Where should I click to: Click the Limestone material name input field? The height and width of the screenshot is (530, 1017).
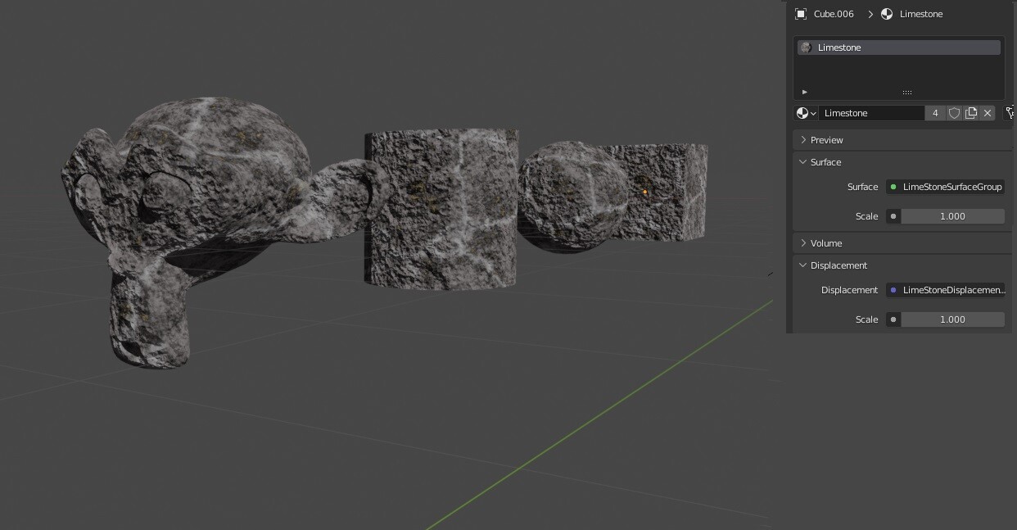coord(872,113)
